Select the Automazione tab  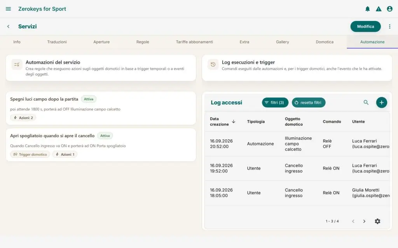[x=372, y=42]
